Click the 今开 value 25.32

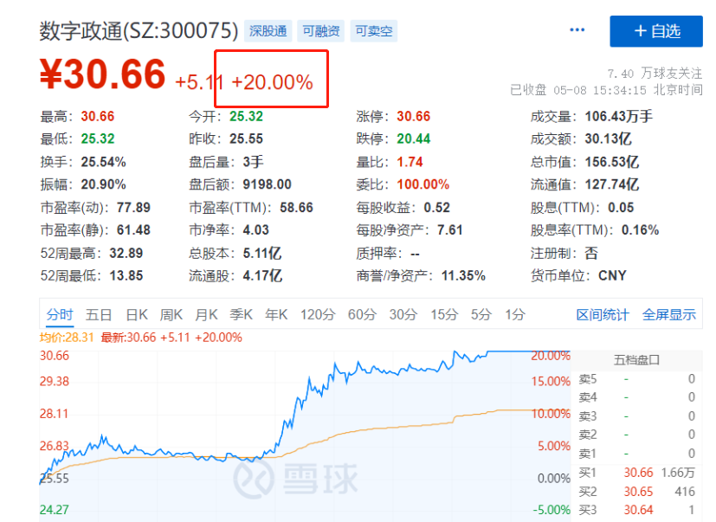[x=246, y=117]
